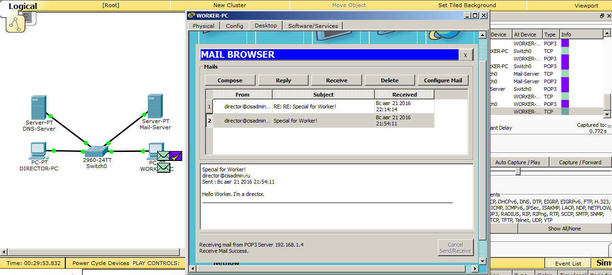Click Cancel Send/Receive button
This screenshot has height=275, width=612.
coord(455,248)
